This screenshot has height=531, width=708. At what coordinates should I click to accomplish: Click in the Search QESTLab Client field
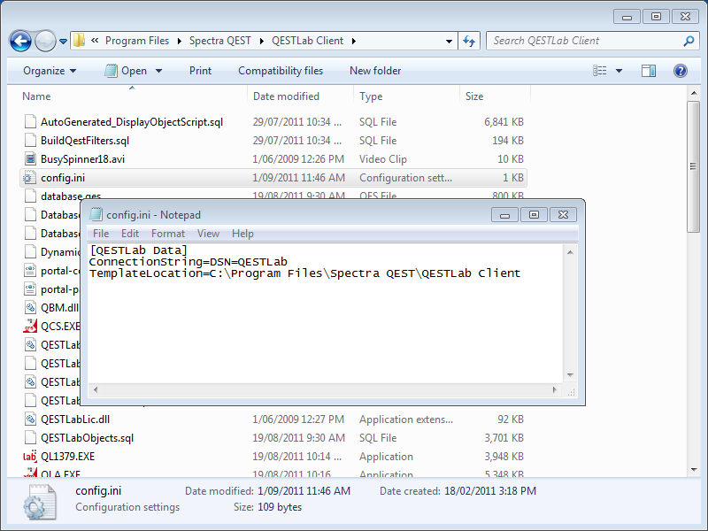pos(584,41)
